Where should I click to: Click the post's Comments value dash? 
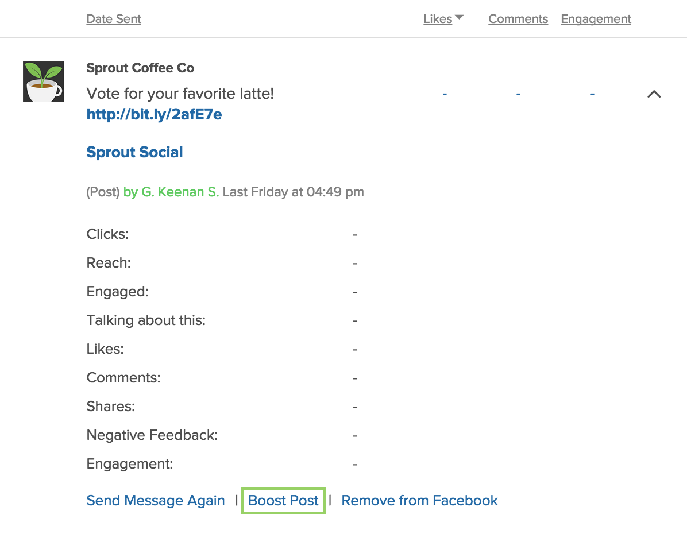pyautogui.click(x=518, y=94)
